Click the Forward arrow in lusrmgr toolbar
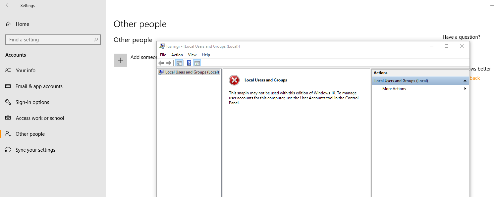The image size is (496, 197). click(x=168, y=63)
